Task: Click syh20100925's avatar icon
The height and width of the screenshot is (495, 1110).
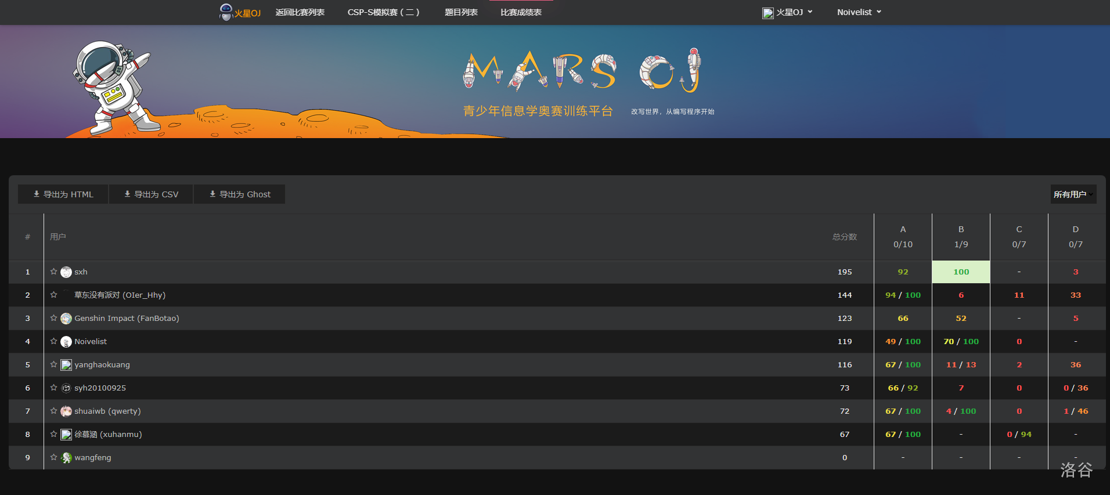Action: (x=66, y=388)
